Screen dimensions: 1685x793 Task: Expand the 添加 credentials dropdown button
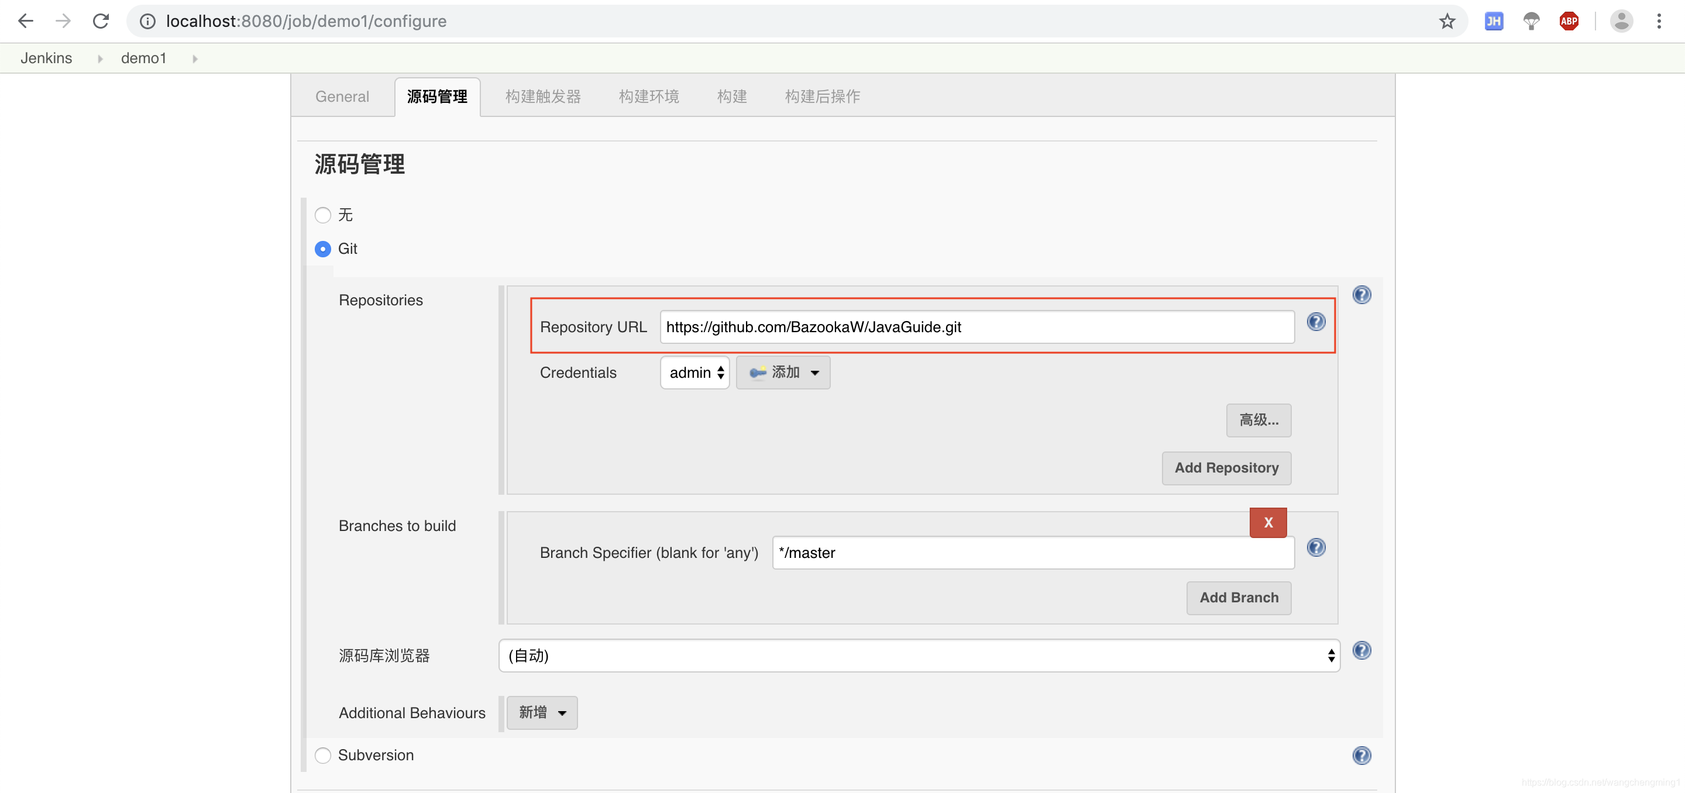(x=783, y=373)
